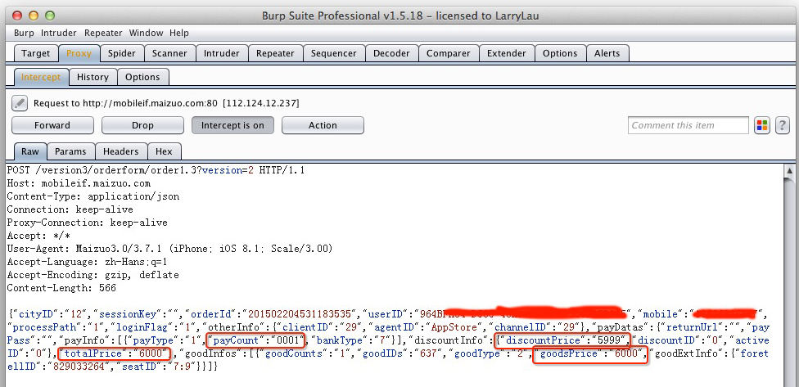Click the pencil edit target icon

pos(20,103)
